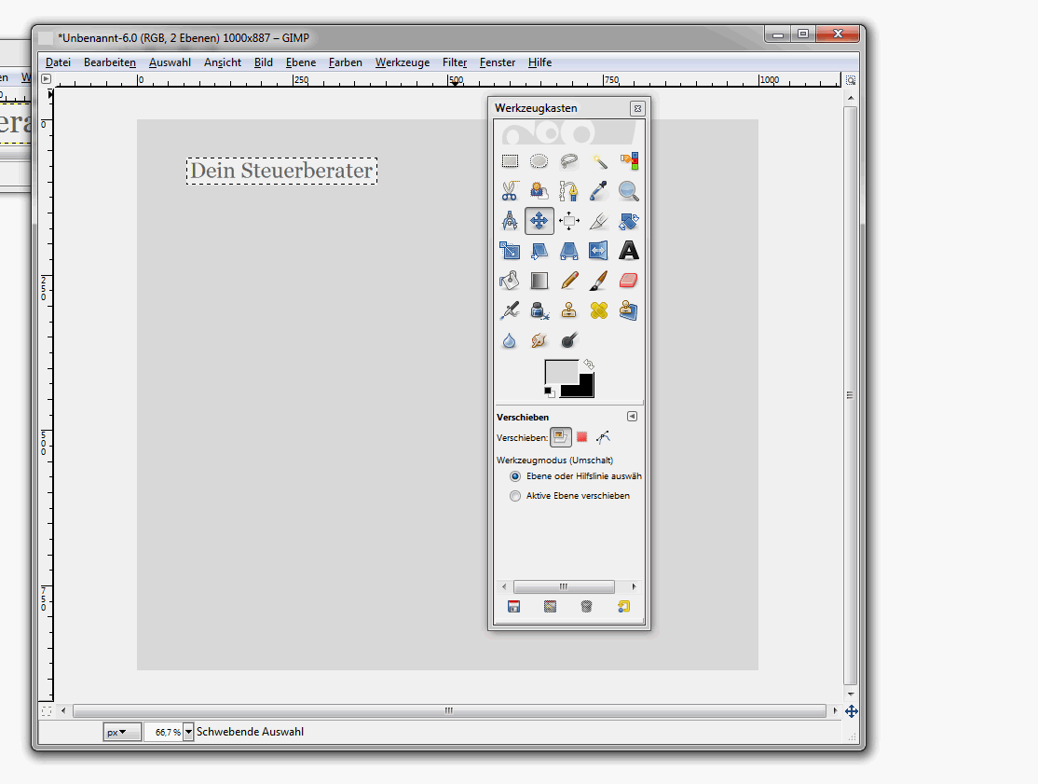Select the Color Picker tool
The height and width of the screenshot is (784, 1038).
tap(599, 191)
